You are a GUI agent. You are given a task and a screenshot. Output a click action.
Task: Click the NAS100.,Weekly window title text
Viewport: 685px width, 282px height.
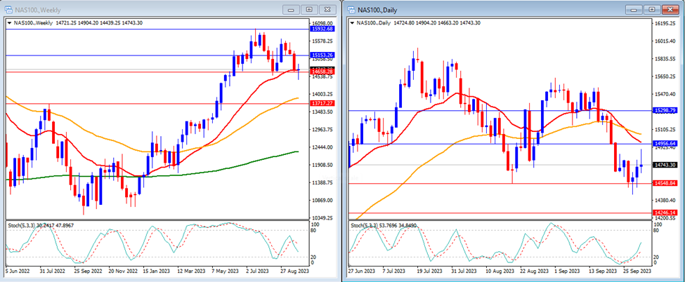point(38,10)
